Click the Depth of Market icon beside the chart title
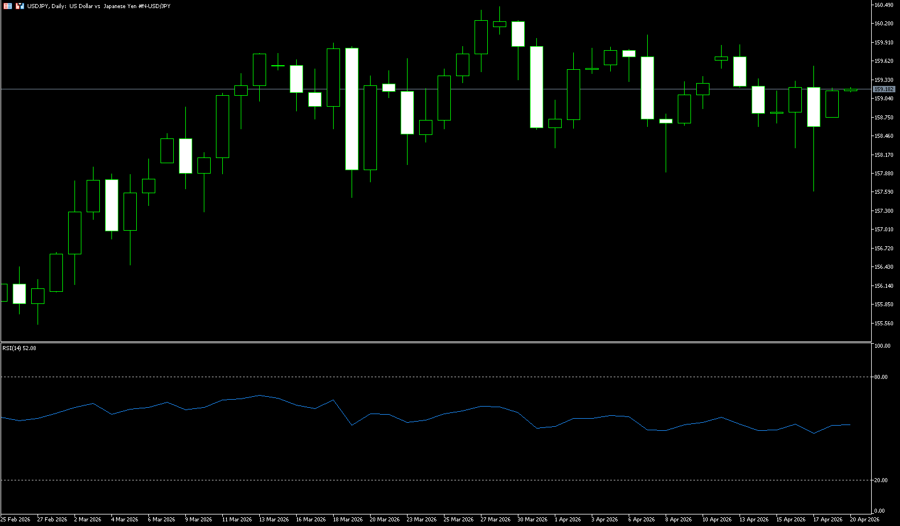The width and height of the screenshot is (900, 526). pyautogui.click(x=20, y=6)
